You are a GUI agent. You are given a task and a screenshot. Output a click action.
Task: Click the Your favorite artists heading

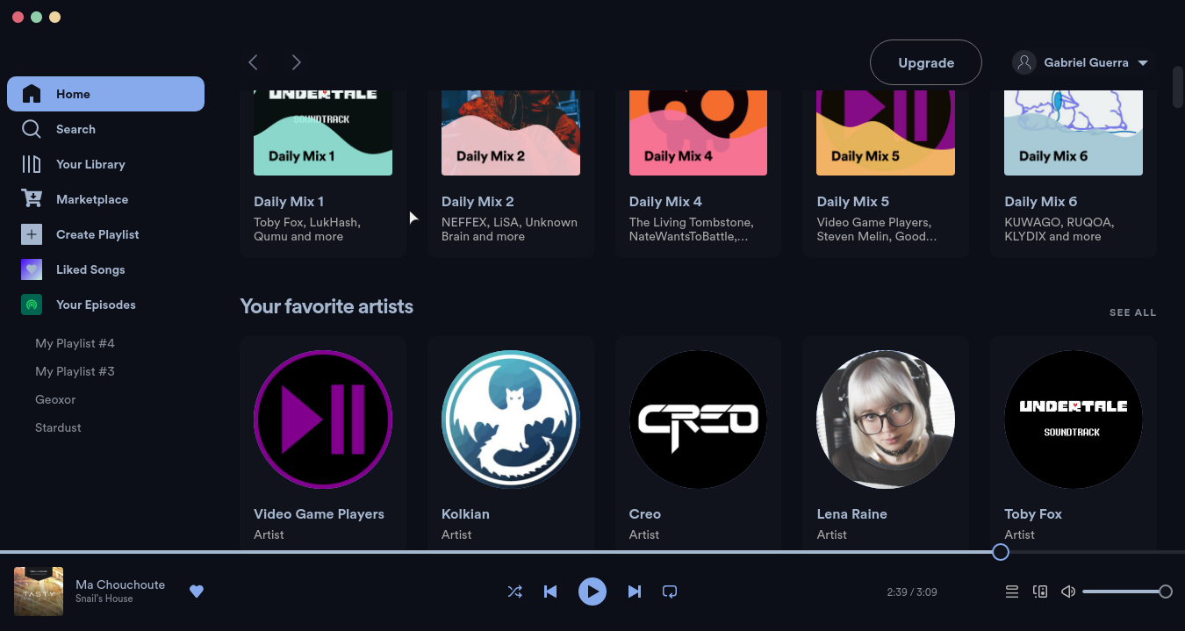327,306
